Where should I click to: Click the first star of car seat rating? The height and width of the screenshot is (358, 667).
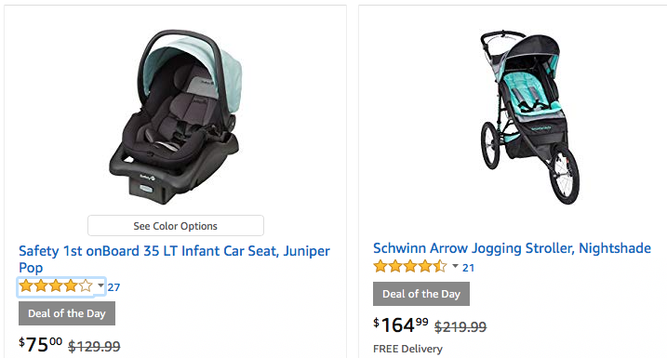pos(26,285)
